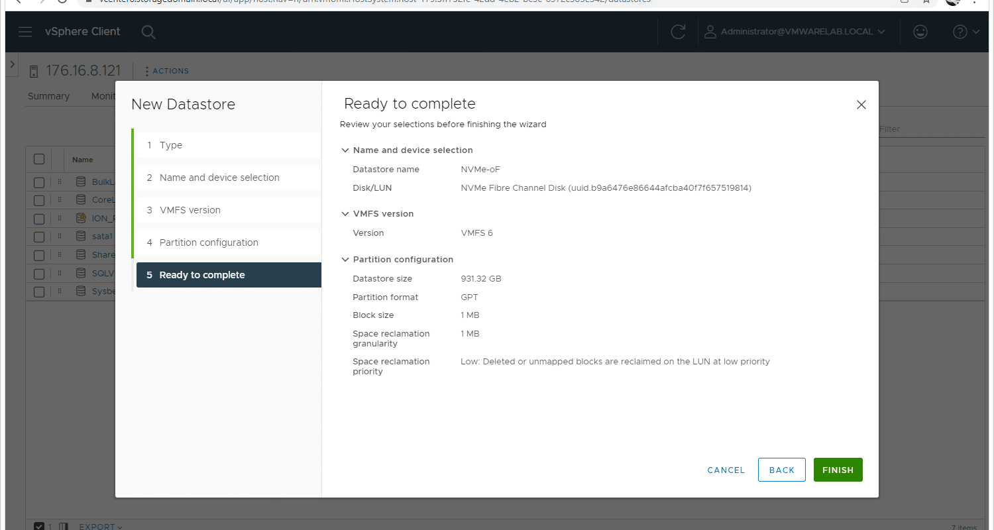Tick the checkbox for the Sysbe row
994x530 pixels.
pyautogui.click(x=39, y=291)
